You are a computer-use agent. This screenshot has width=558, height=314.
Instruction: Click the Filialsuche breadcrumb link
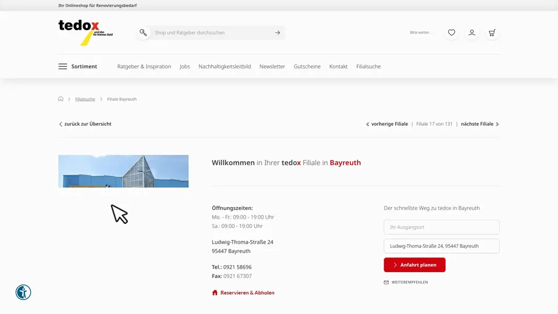click(x=85, y=99)
